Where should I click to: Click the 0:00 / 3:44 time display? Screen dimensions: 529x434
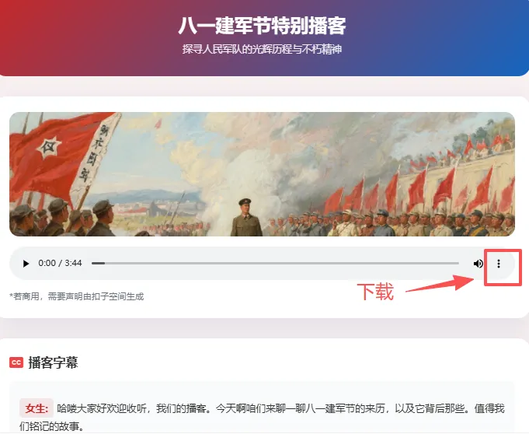(x=60, y=263)
